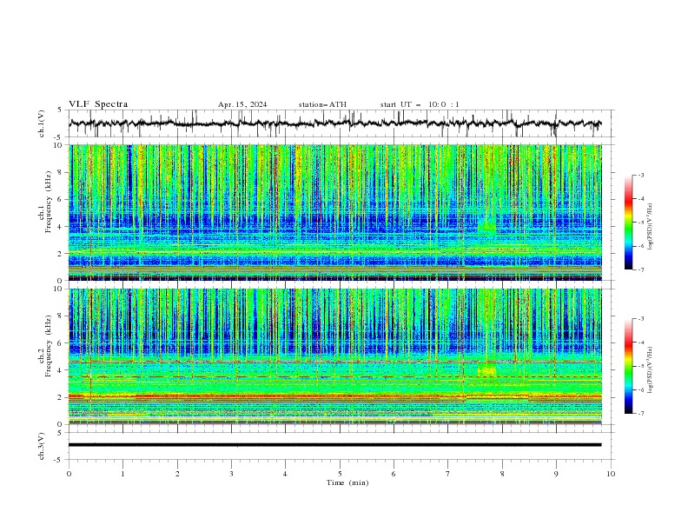Click the "7" tick on the time axis
Screen dimensions: 688x532
448,474
